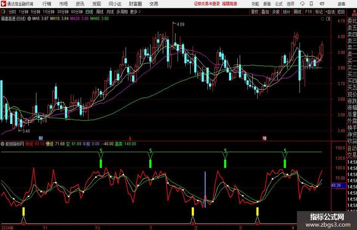This screenshot has height=230, width=357.
Task: Add stock with +自选 button
Action: [330, 12]
